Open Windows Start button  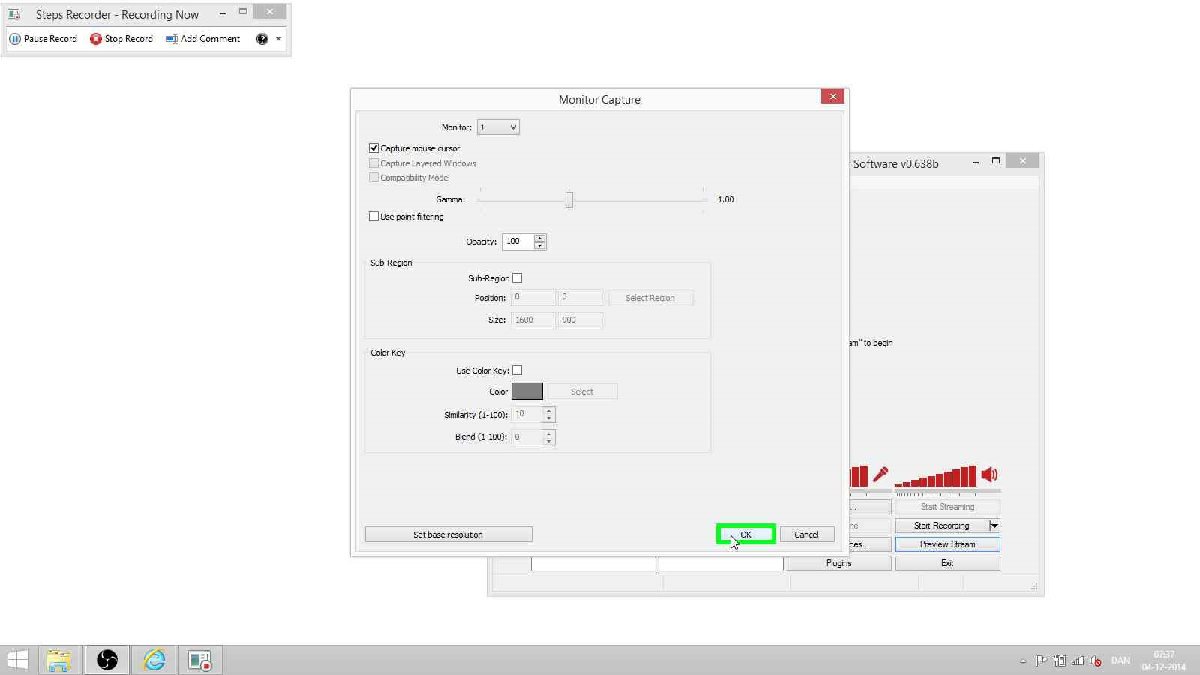point(18,660)
